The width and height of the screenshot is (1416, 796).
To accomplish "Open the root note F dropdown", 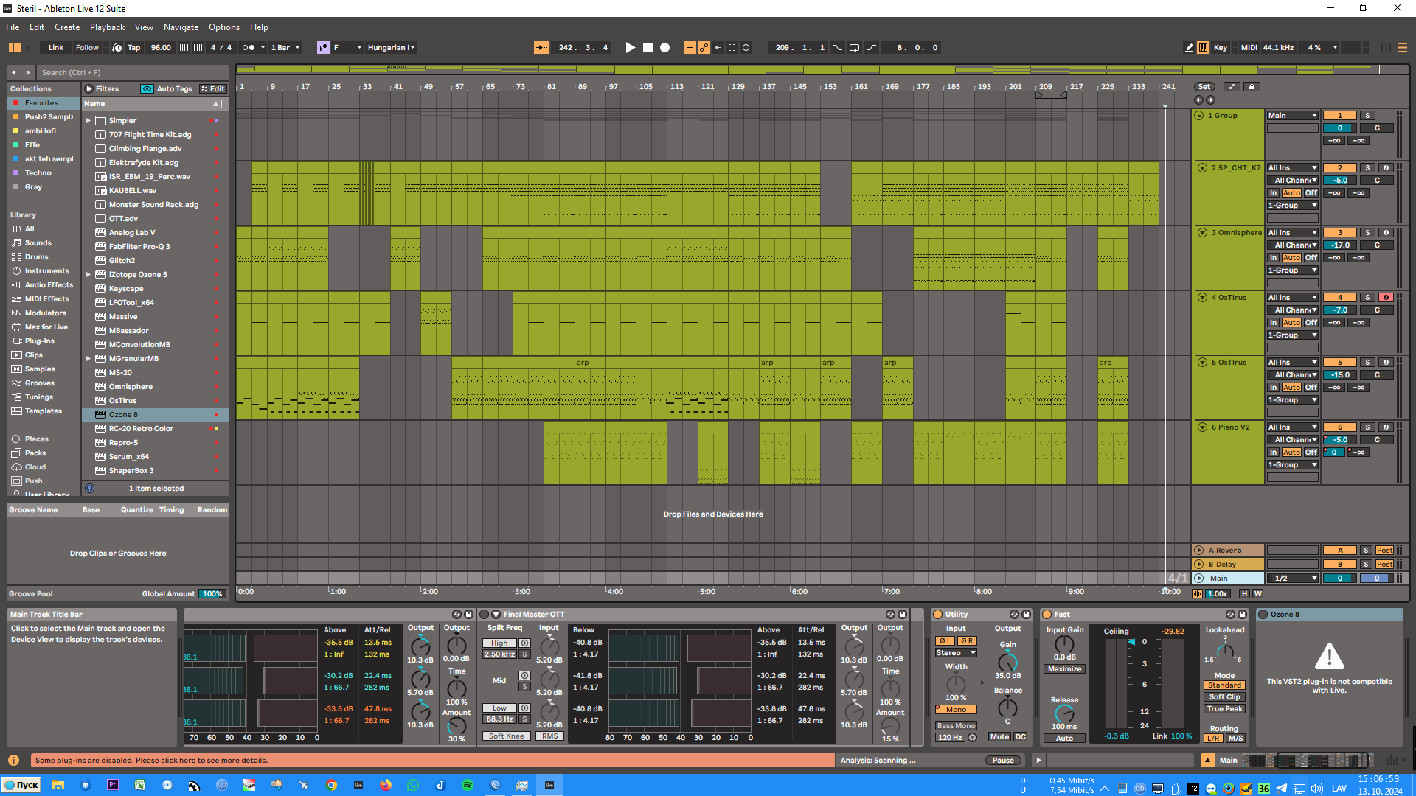I will (347, 47).
